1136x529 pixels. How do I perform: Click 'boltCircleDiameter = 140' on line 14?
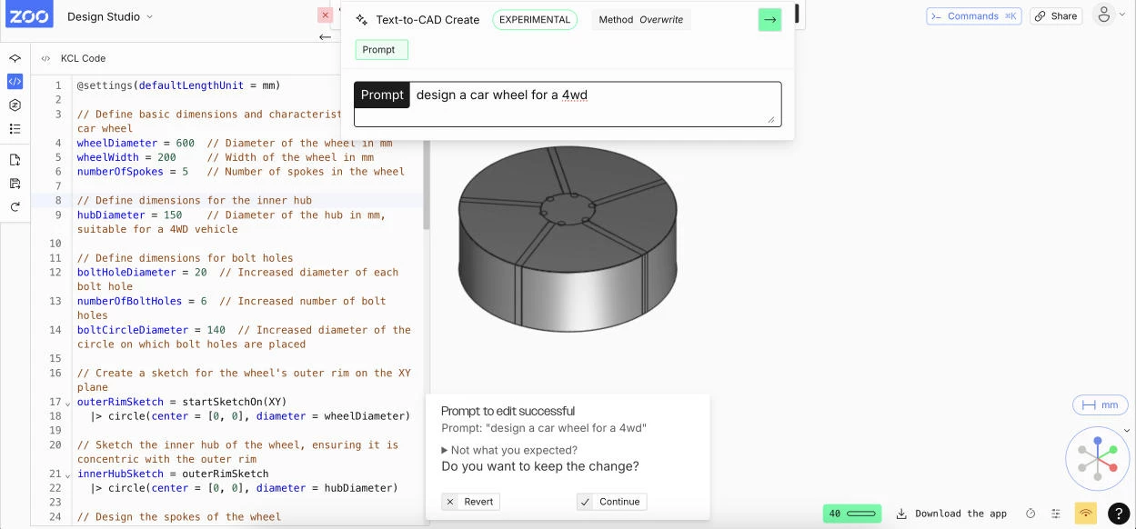coord(151,331)
